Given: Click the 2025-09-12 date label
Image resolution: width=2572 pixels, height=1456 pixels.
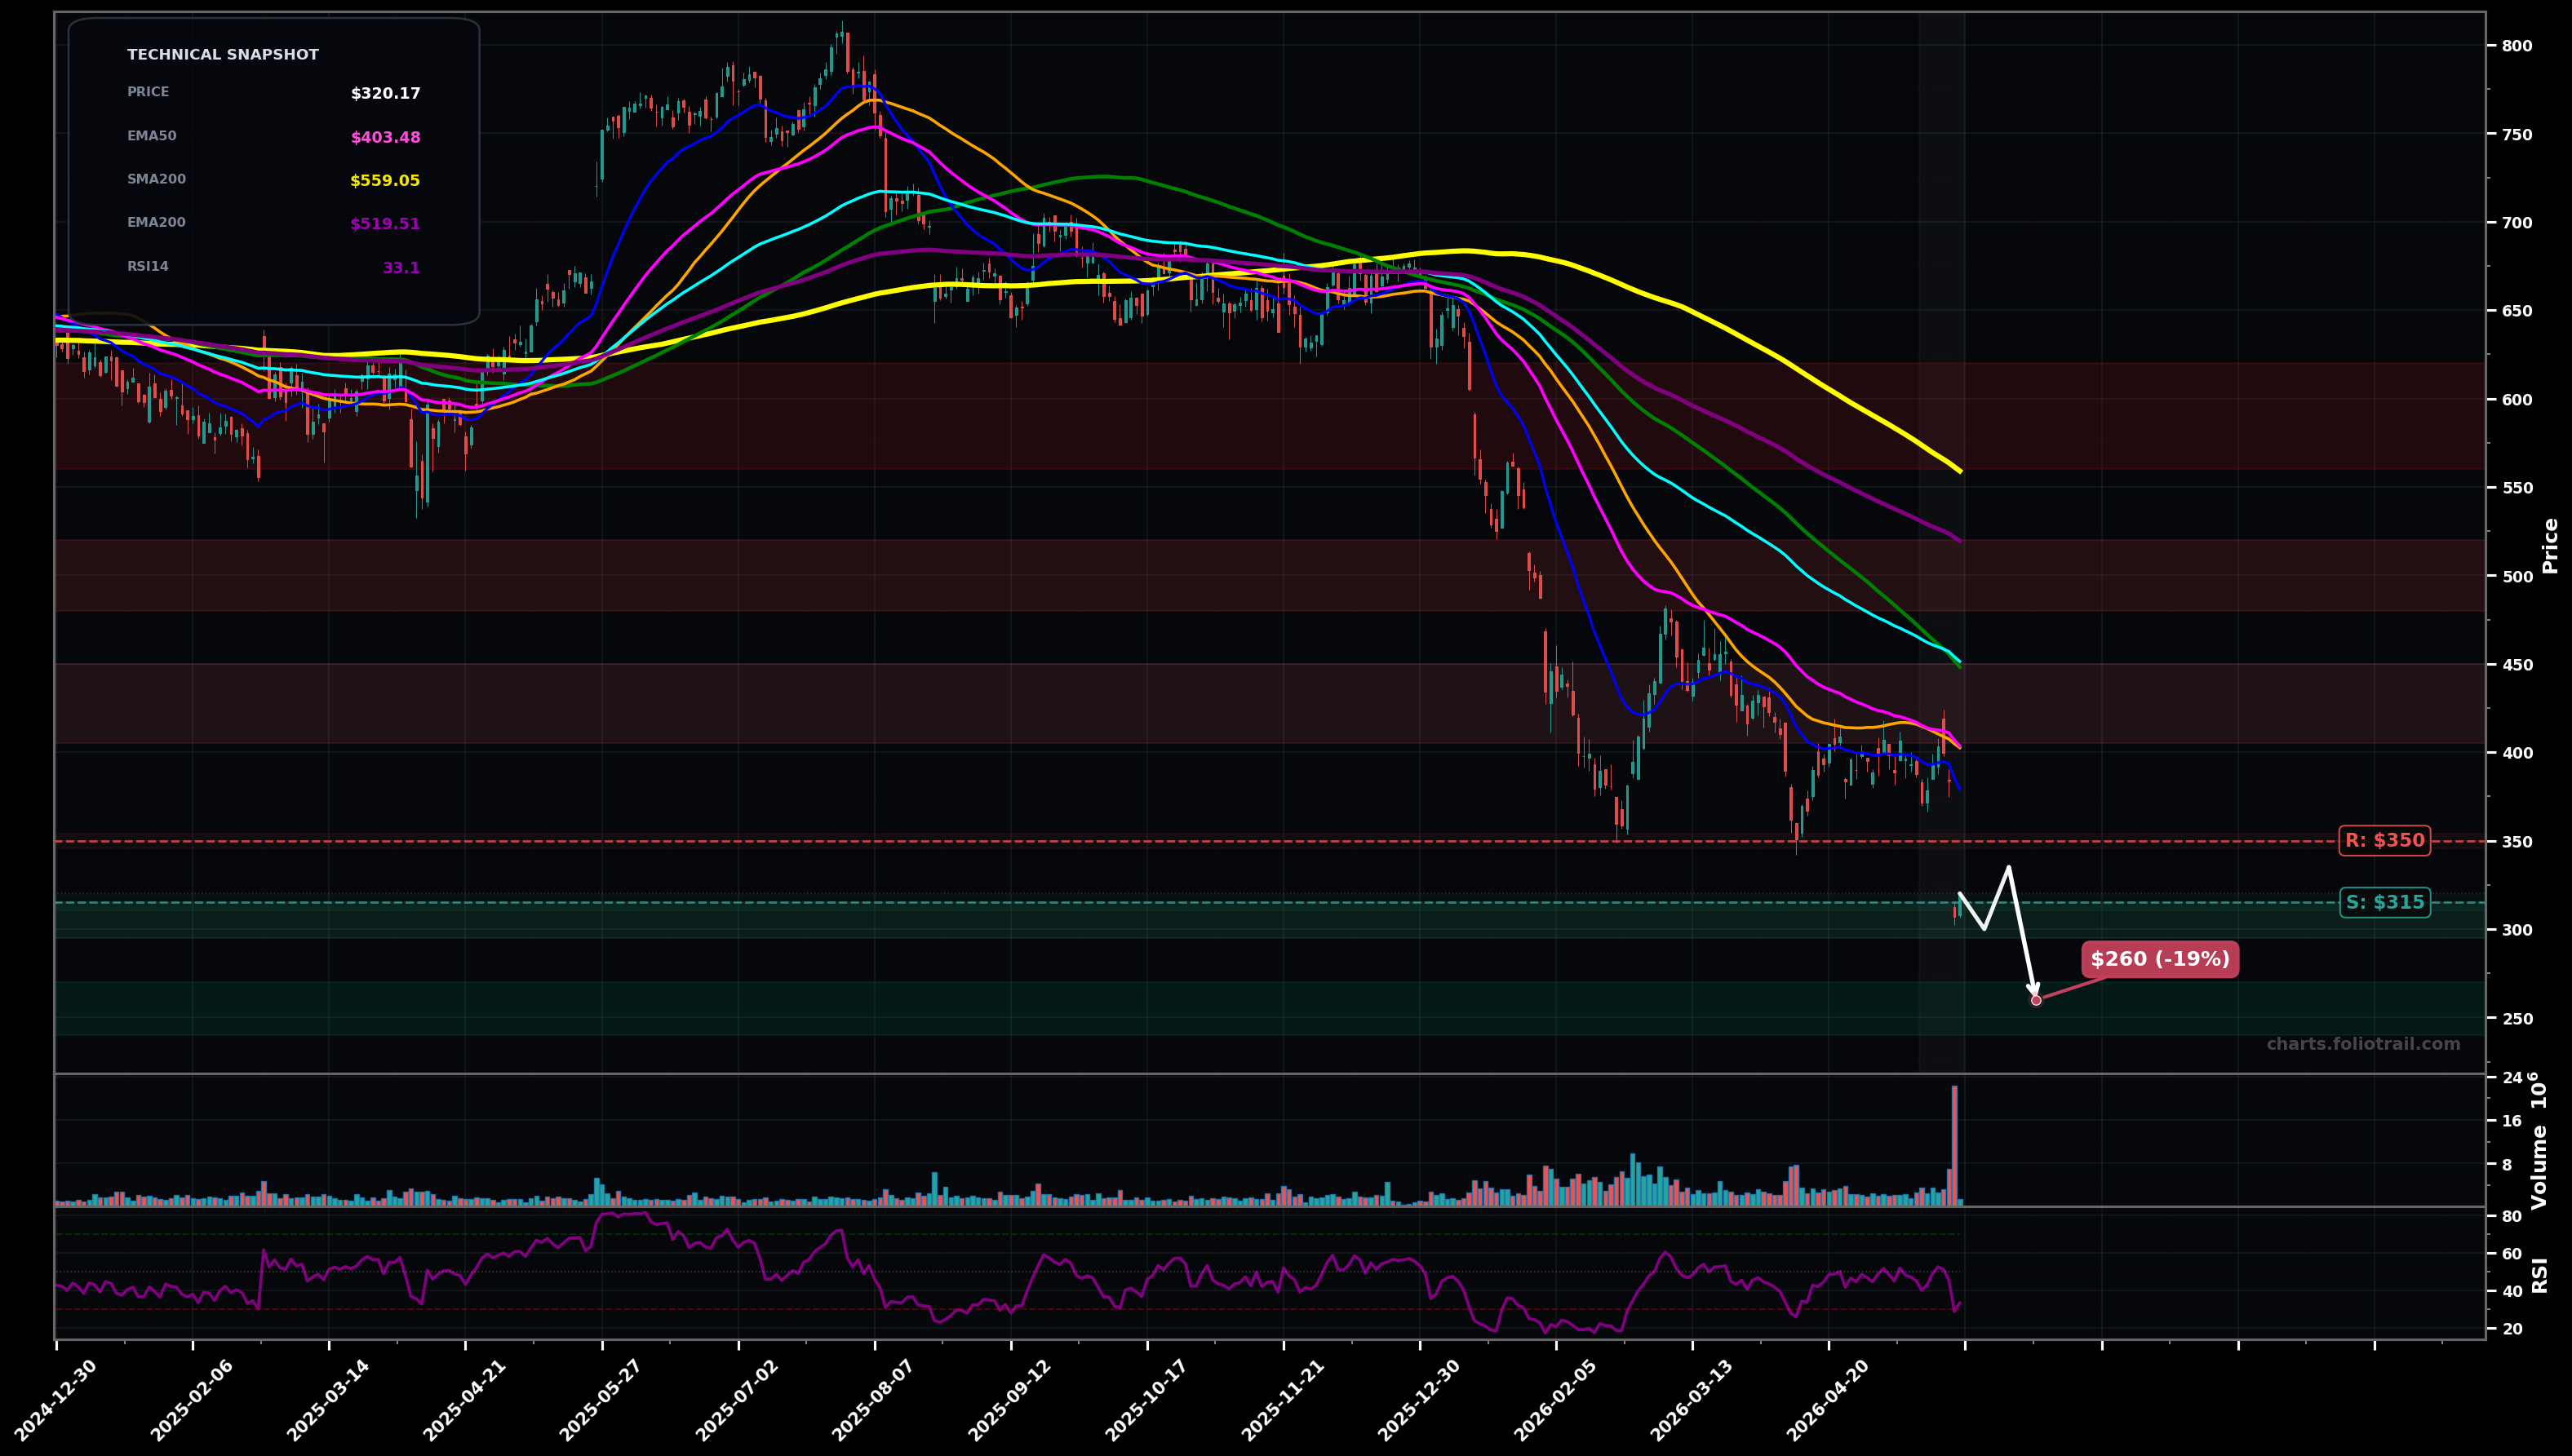Looking at the screenshot, I should (1009, 1400).
